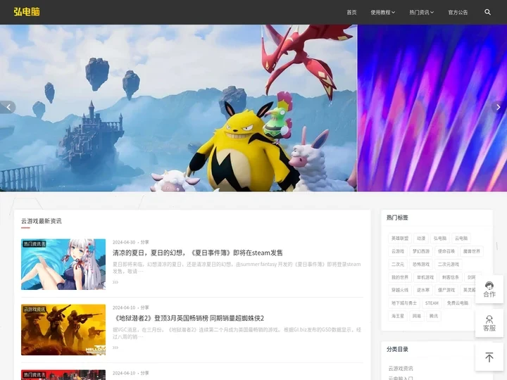Click the back-to-top arrow button
This screenshot has height=380, width=507.
pos(489,357)
